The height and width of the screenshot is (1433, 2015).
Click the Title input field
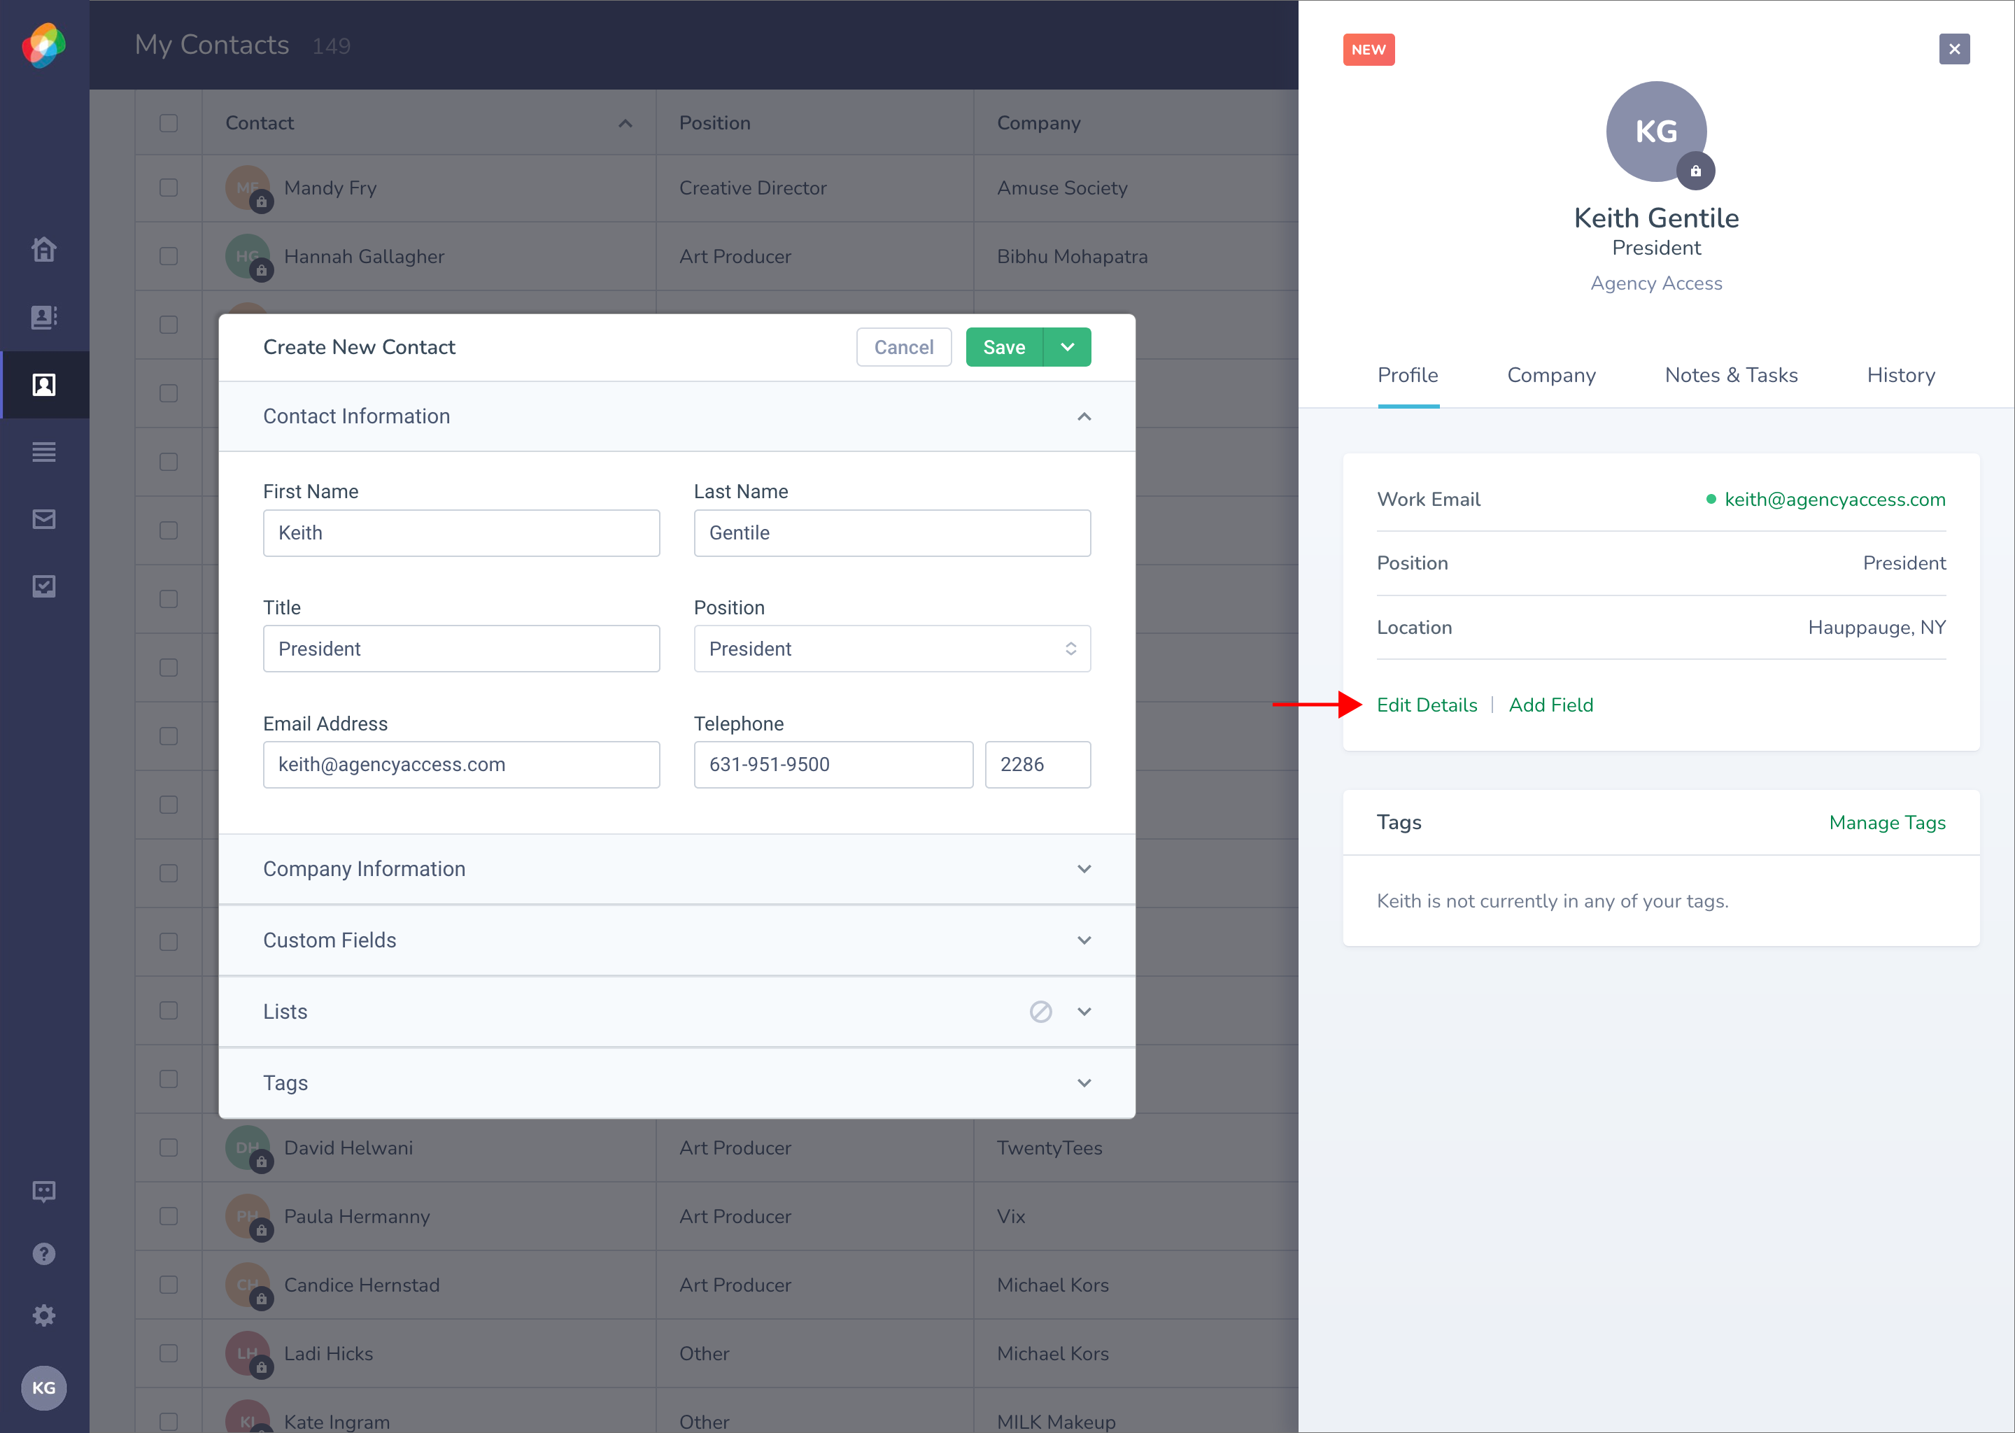point(461,649)
